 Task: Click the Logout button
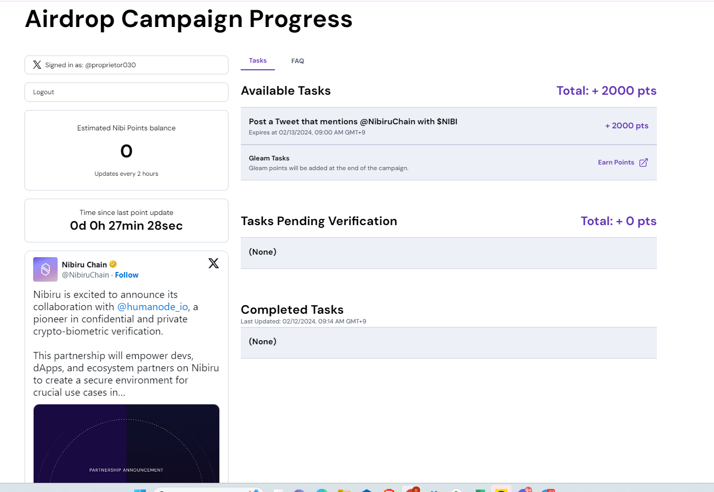coord(126,92)
